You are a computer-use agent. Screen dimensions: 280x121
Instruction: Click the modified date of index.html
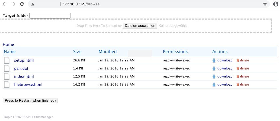pos(117,76)
